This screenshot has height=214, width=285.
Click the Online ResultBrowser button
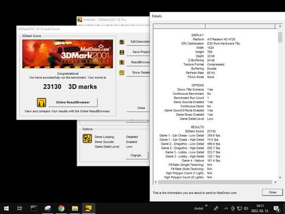[x=73, y=103]
